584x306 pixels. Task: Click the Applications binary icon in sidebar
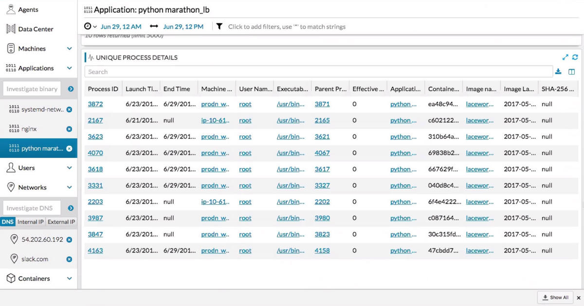(11, 68)
